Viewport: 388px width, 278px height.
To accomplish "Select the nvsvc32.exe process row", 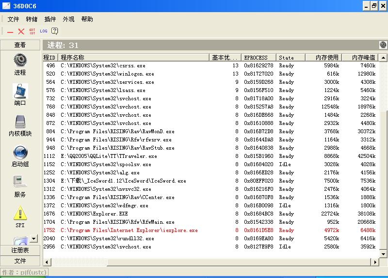I will [x=210, y=189].
